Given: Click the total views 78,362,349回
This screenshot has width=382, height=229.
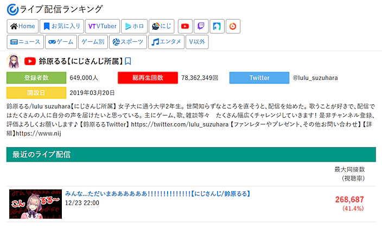Looking at the screenshot, I should tap(200, 78).
